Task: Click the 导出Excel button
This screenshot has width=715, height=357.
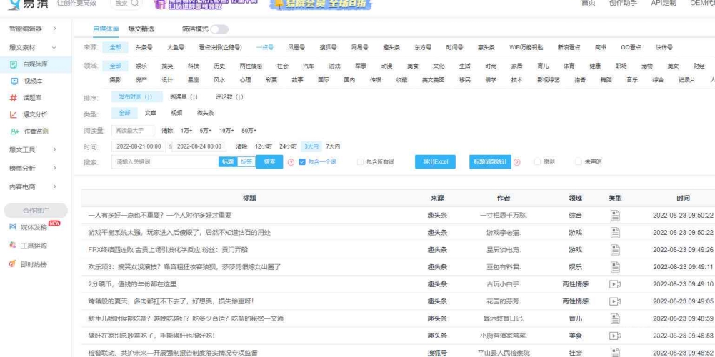Action: click(x=435, y=162)
